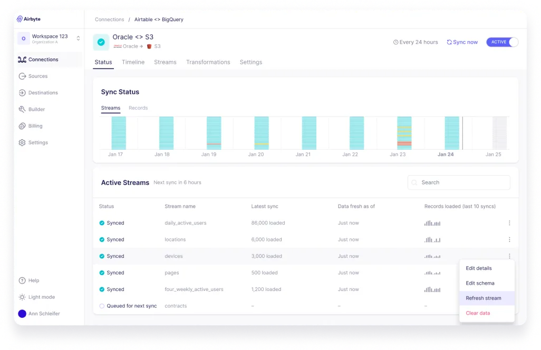
Task: Click the grey Jan 25 pending bar
Action: tap(499, 133)
